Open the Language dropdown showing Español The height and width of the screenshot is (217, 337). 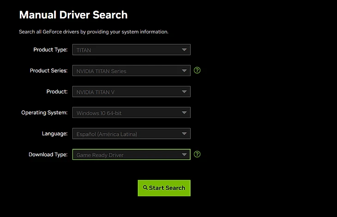pyautogui.click(x=131, y=134)
